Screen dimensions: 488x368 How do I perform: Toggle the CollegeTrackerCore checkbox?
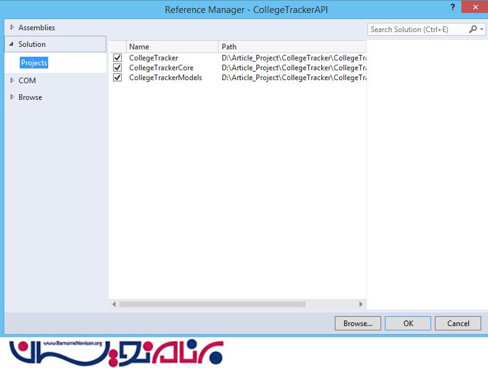(x=117, y=68)
